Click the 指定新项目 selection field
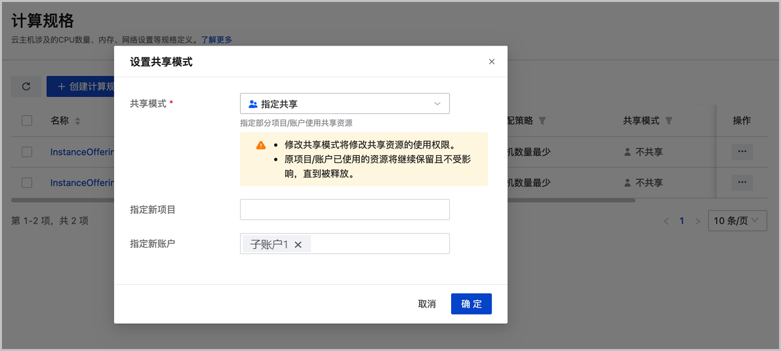This screenshot has height=351, width=781. [x=344, y=209]
